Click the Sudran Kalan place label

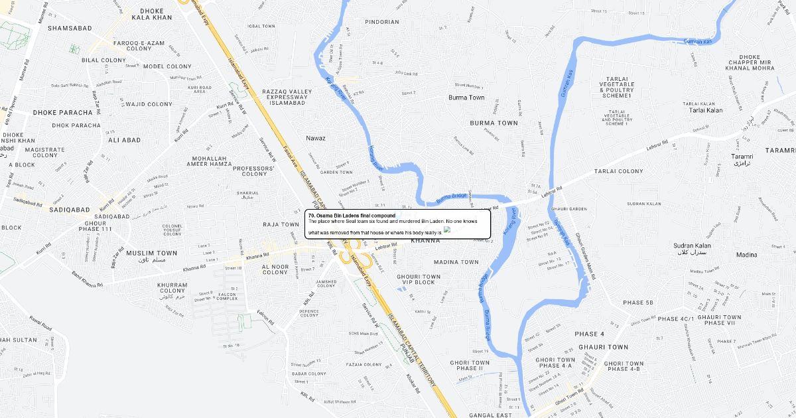(x=692, y=245)
